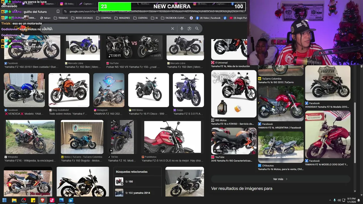Switch to Brave browser in the taskbar
Screen dimensions: 363x204
42,200
